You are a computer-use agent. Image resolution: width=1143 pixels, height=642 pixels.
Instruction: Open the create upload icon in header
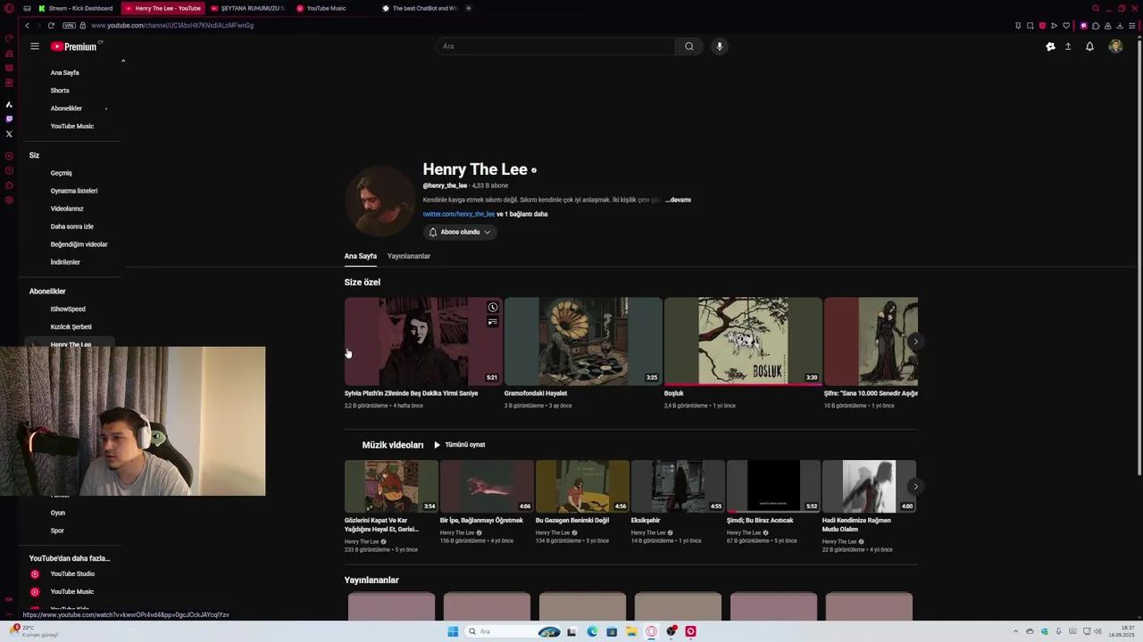[1068, 46]
